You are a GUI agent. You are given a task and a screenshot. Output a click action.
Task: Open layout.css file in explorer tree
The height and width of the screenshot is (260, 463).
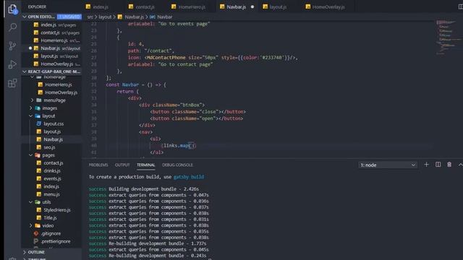(51, 123)
